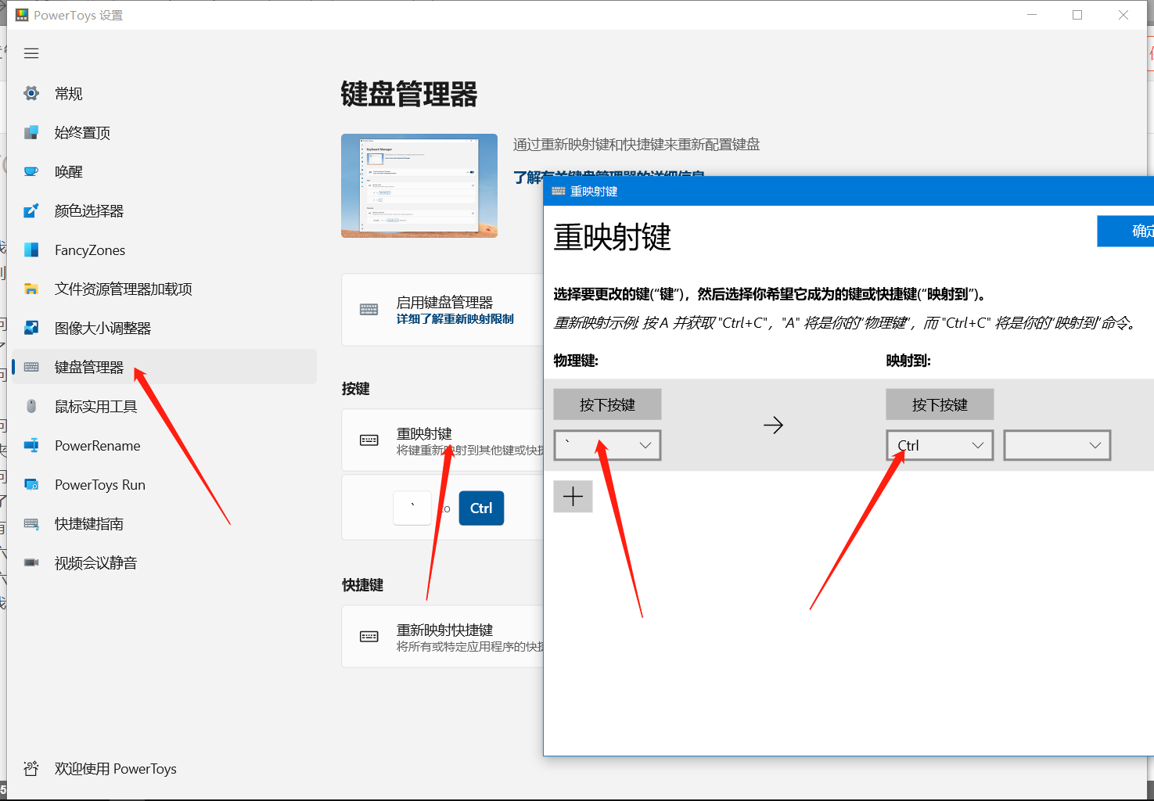Click the 欢迎使用 PowerToys icon

[31, 768]
